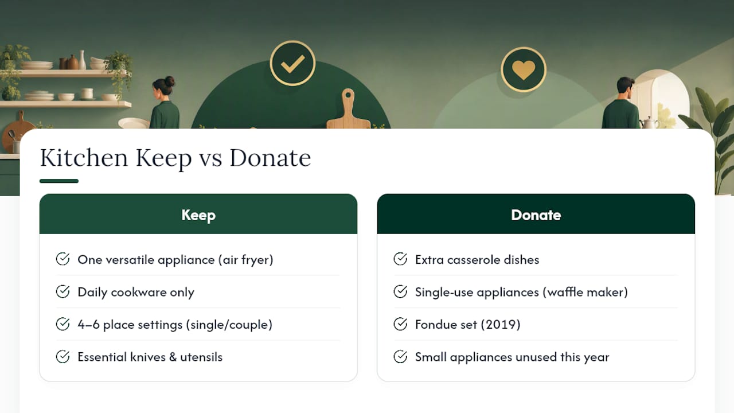Click the text One versatile appliance (air fryer)
The image size is (734, 413).
coord(175,260)
